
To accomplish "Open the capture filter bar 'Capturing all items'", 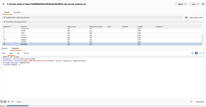I will click(93, 17).
